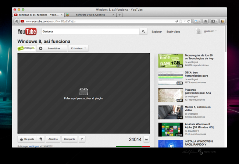239x164 pixels.
Task: Open Análisis Windows 8 Alpha thumbnail
Action: 171,130
